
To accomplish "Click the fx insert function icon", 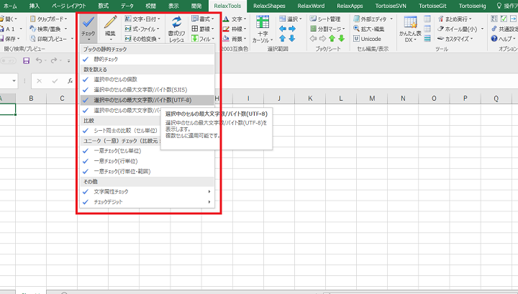I will tap(70, 81).
